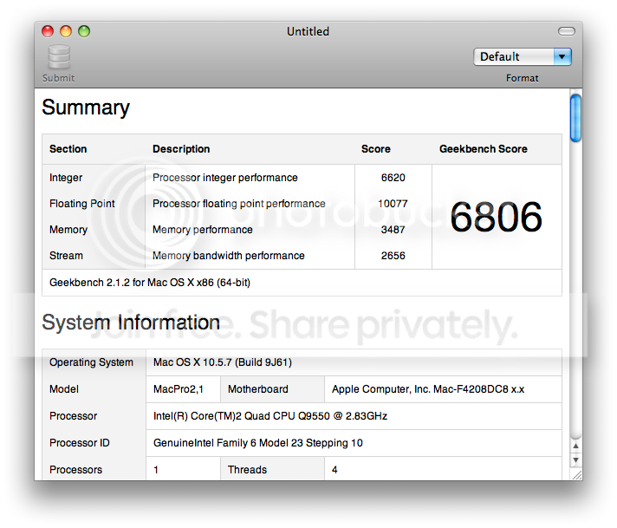Click the Processor ID label

80,442
